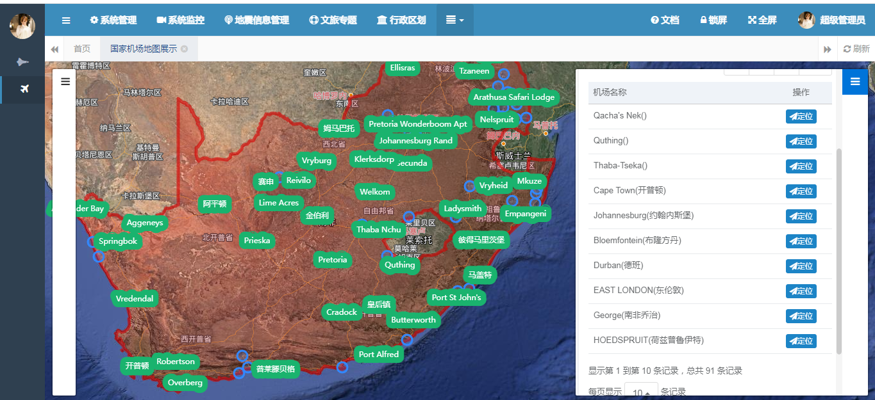Select the Cradock marker on the map
Screen dimensions: 875x400
click(342, 312)
